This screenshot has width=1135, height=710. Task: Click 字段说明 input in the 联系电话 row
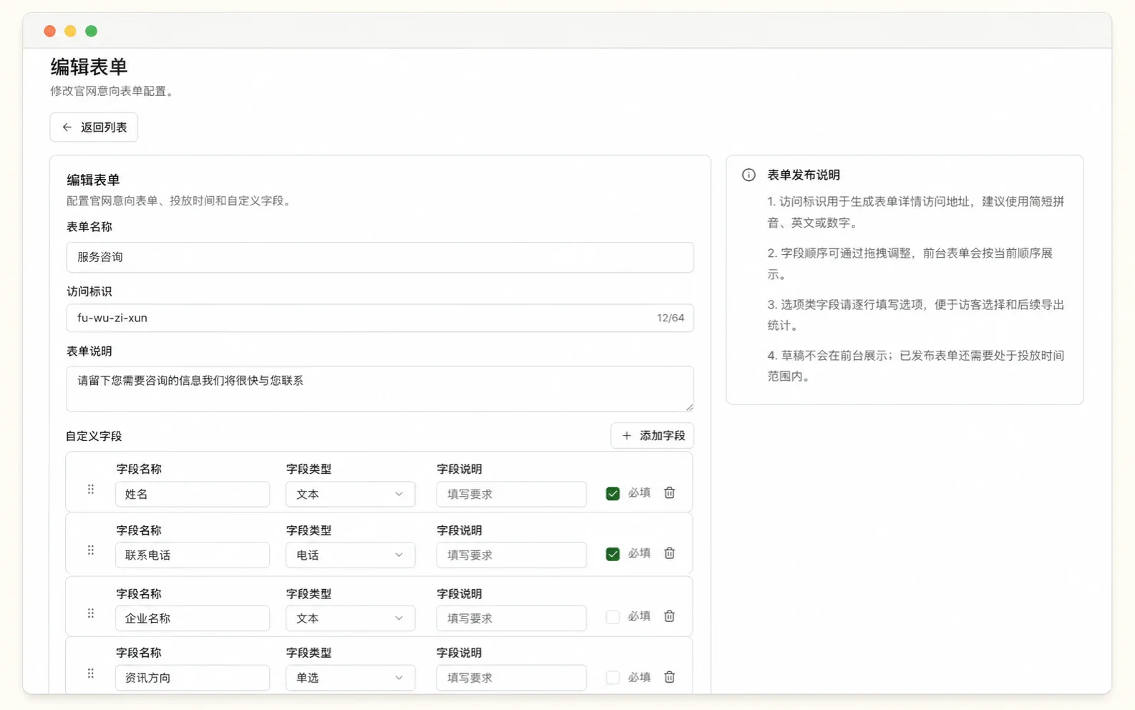click(511, 555)
